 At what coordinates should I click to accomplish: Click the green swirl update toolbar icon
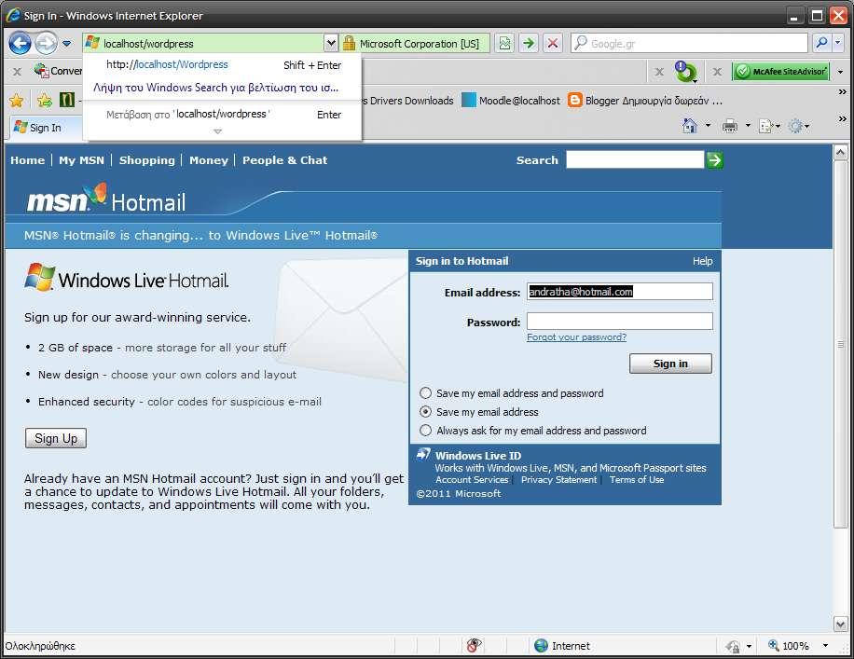[x=685, y=72]
